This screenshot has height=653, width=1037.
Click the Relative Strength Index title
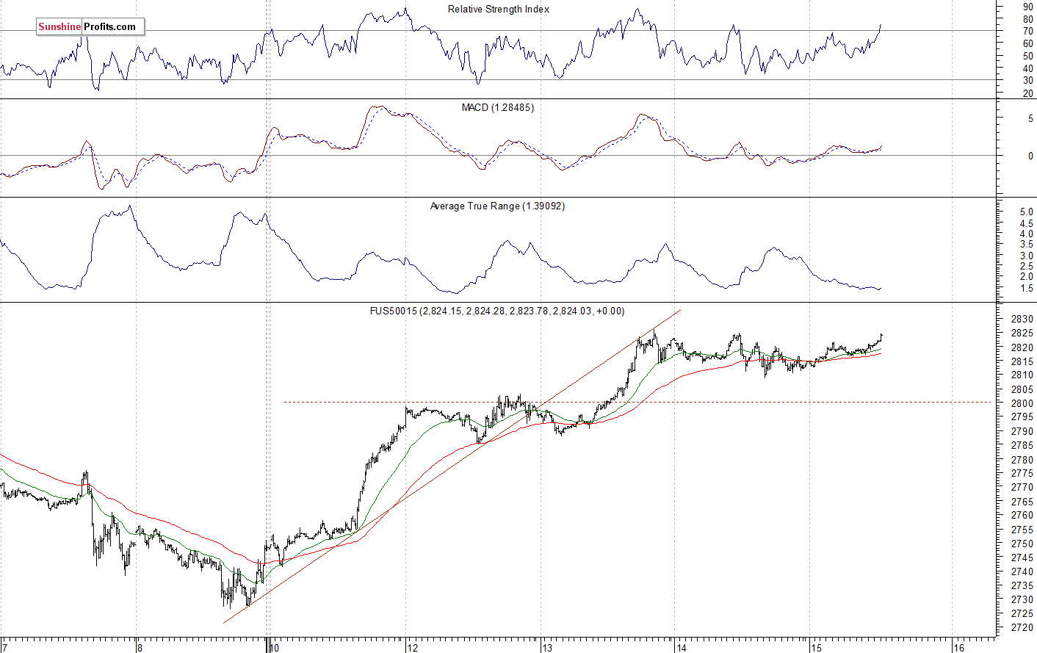(x=499, y=10)
